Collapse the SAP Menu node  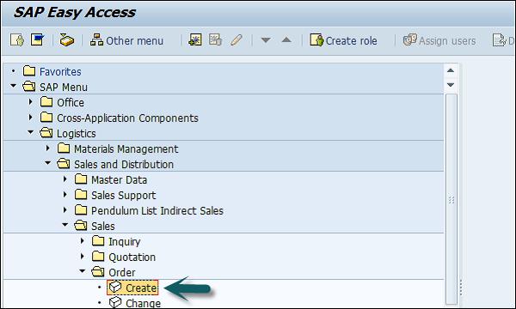[14, 86]
